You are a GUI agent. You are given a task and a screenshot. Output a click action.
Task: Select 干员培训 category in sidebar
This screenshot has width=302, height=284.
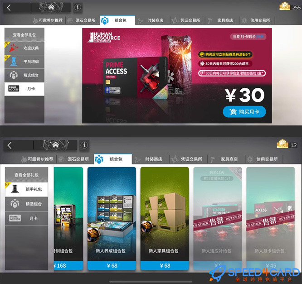point(24,62)
